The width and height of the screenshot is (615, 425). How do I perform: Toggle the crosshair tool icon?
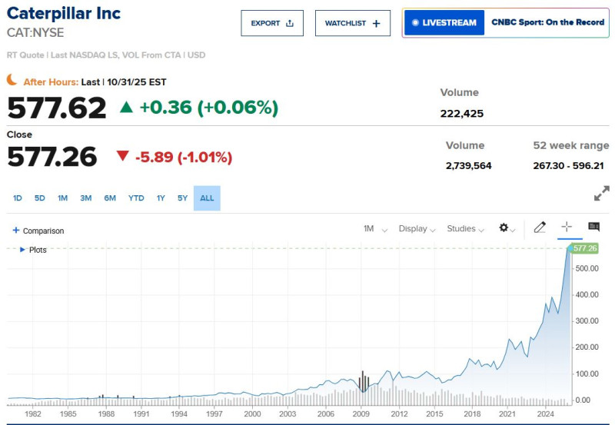[x=567, y=227]
